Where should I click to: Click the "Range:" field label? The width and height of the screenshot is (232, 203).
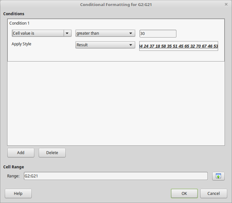click(x=13, y=176)
